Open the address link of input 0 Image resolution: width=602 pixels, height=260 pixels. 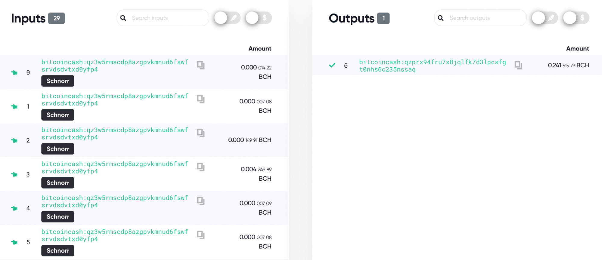[x=115, y=66]
